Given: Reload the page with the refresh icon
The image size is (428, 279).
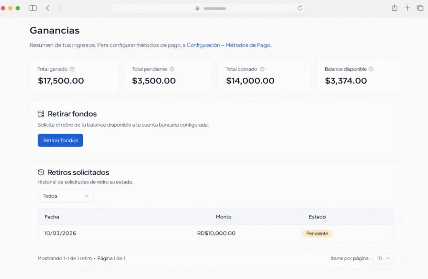Looking at the screenshot, I should [x=300, y=8].
